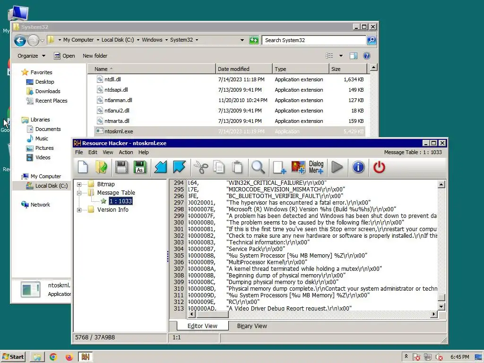Viewport: 484px width, 363px height.
Task: Click the Add image resource icon
Action: (x=298, y=167)
